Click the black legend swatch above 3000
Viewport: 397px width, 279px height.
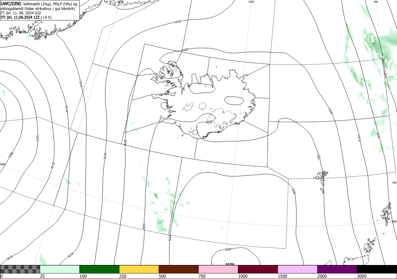tap(377, 269)
